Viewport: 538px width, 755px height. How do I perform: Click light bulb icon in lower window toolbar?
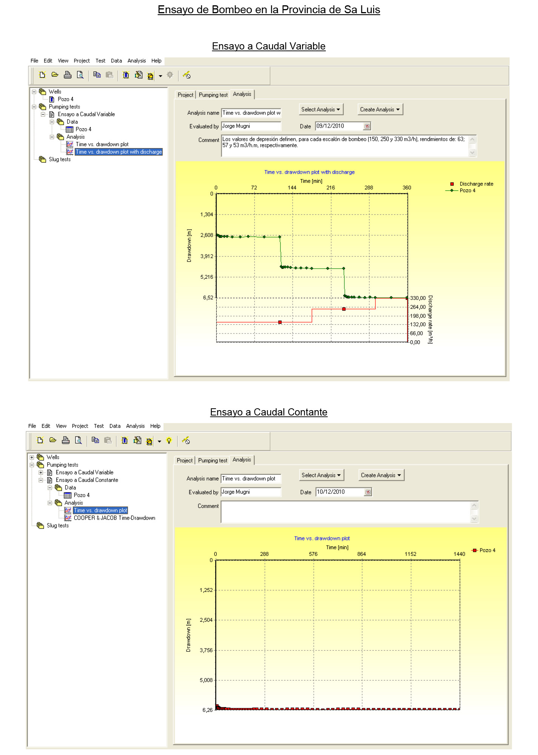[169, 441]
